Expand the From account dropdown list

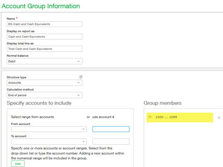pos(48,129)
